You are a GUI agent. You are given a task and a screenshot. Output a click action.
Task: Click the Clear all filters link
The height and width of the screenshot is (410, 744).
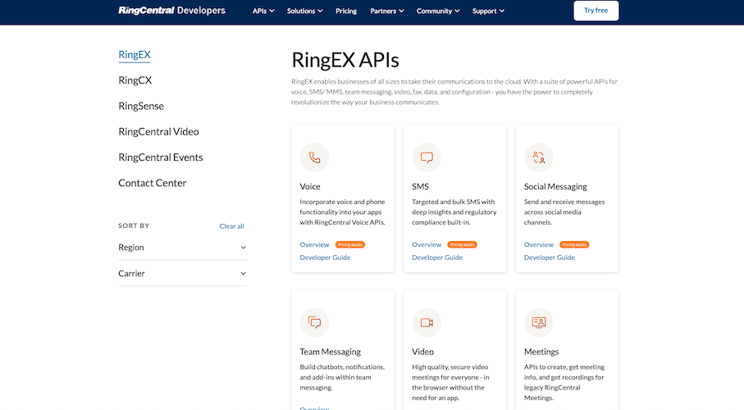tap(231, 225)
